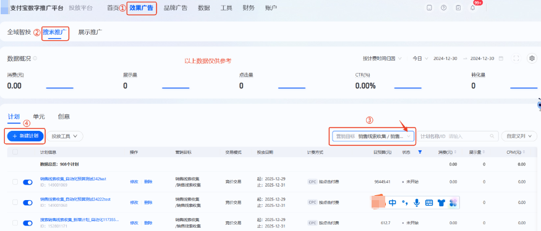Click 删除 for plan ID 152801171
The height and width of the screenshot is (231, 541).
coord(148,223)
